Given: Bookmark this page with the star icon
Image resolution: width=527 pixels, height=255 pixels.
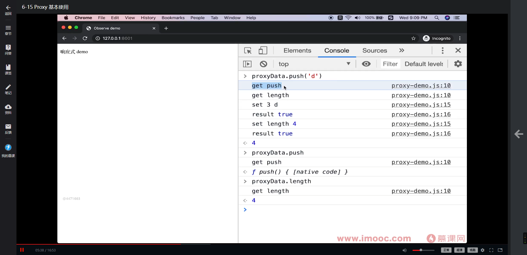Looking at the screenshot, I should pos(413,38).
